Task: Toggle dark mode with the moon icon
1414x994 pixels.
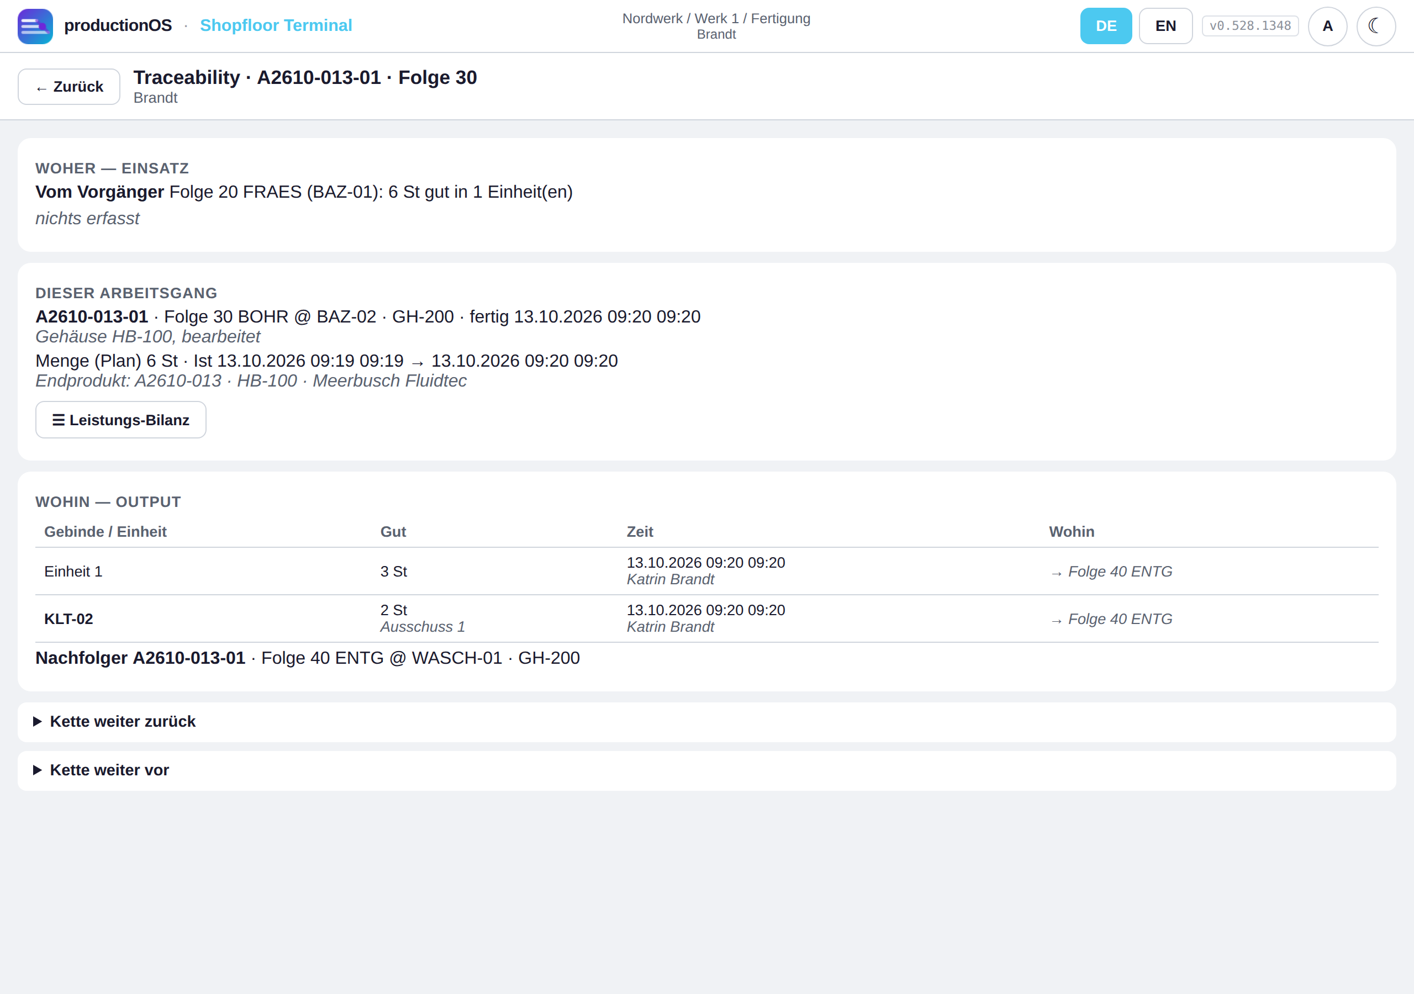Action: pyautogui.click(x=1376, y=26)
